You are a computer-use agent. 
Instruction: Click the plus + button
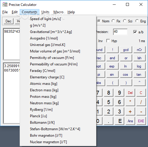click(130, 112)
